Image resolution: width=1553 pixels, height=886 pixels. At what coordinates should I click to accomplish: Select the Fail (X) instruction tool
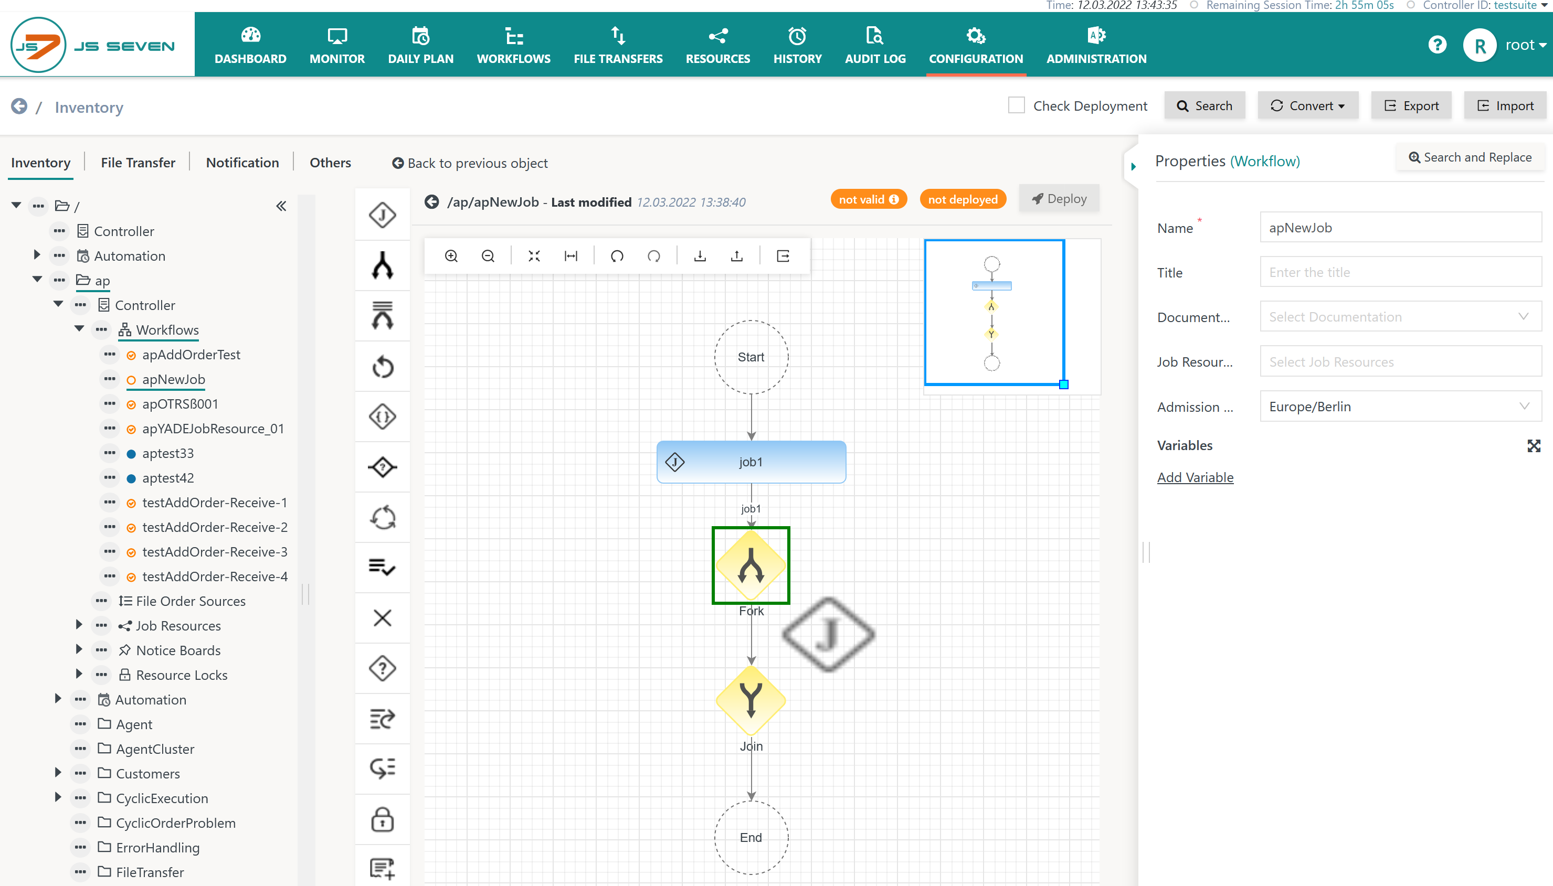click(382, 617)
